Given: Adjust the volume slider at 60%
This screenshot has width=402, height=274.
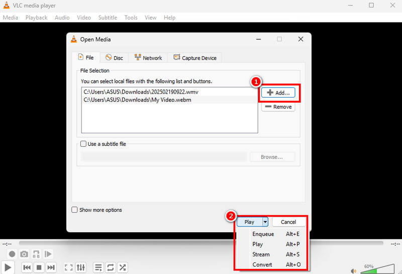Looking at the screenshot, I should coord(377,269).
